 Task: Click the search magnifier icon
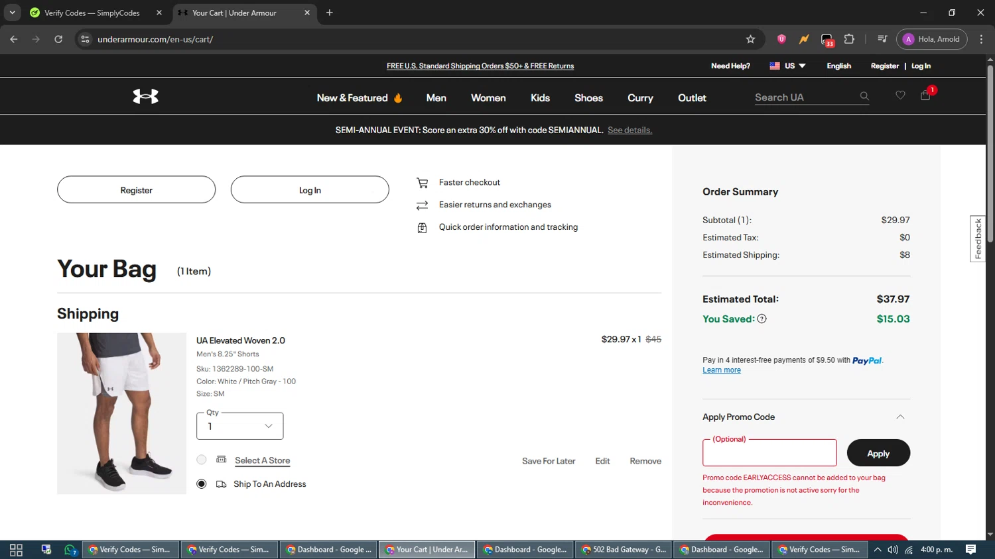click(x=864, y=97)
